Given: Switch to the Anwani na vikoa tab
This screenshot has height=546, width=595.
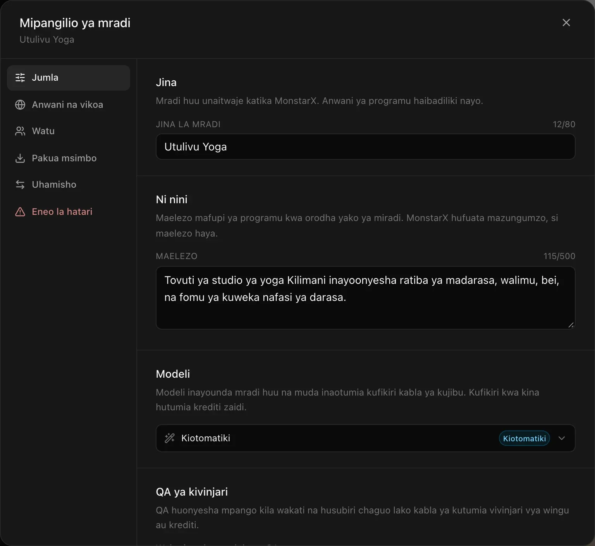Looking at the screenshot, I should [69, 105].
